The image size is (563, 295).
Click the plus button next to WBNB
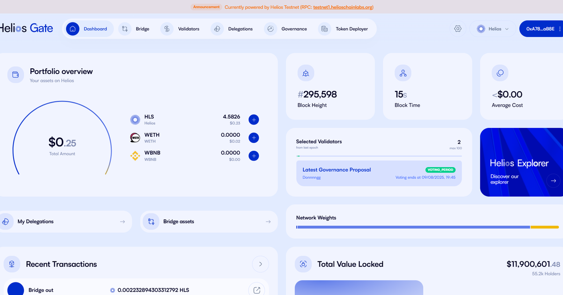point(254,156)
